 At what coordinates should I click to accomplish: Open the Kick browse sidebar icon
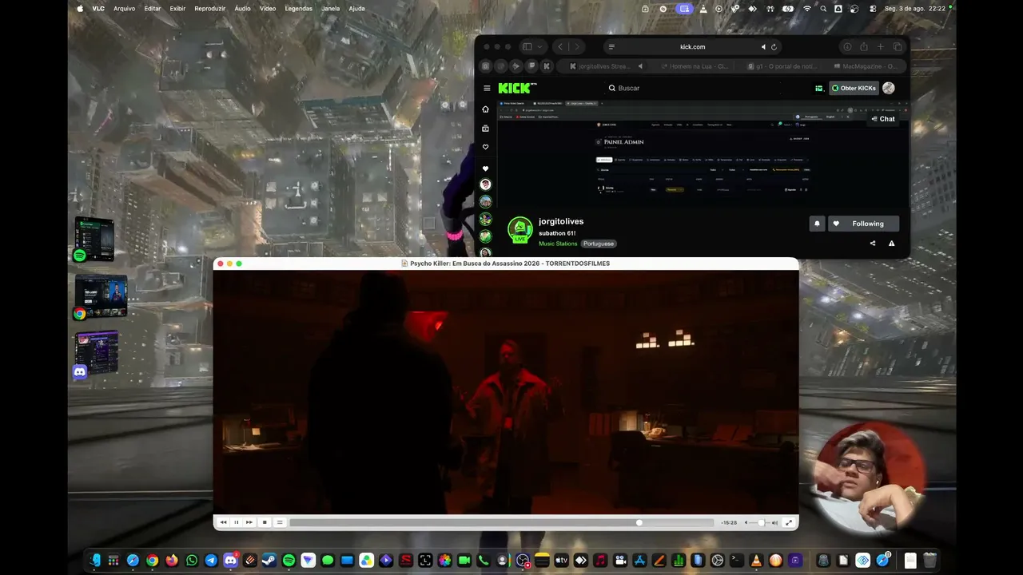[x=485, y=129]
